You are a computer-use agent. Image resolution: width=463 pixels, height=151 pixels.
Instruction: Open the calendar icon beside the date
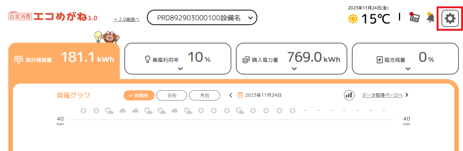coord(240,95)
